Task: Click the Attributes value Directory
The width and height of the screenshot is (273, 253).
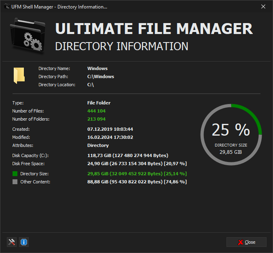Action: point(98,145)
